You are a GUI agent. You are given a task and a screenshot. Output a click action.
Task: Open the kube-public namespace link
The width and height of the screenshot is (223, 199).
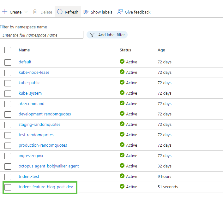click(29, 83)
